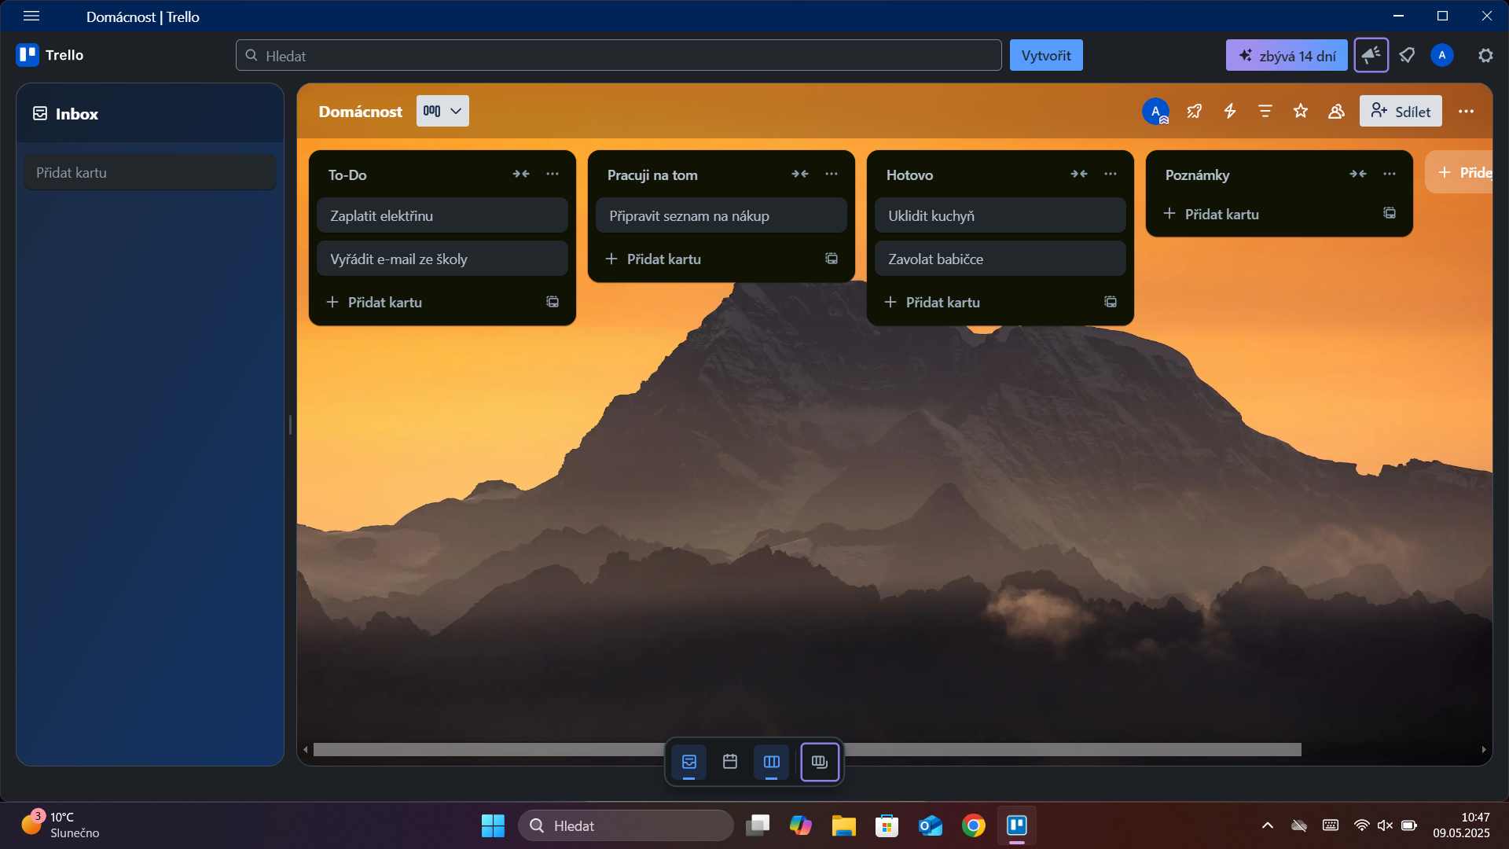Collapse the Pracuji na tom list
1509x849 pixels.
pyautogui.click(x=799, y=174)
